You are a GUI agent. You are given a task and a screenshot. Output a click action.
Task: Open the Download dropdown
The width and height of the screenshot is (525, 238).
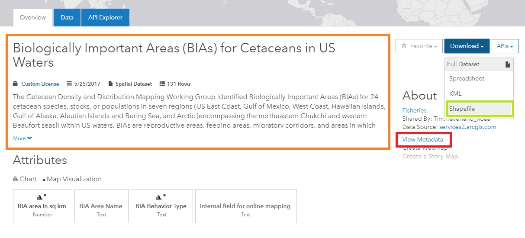tap(467, 46)
